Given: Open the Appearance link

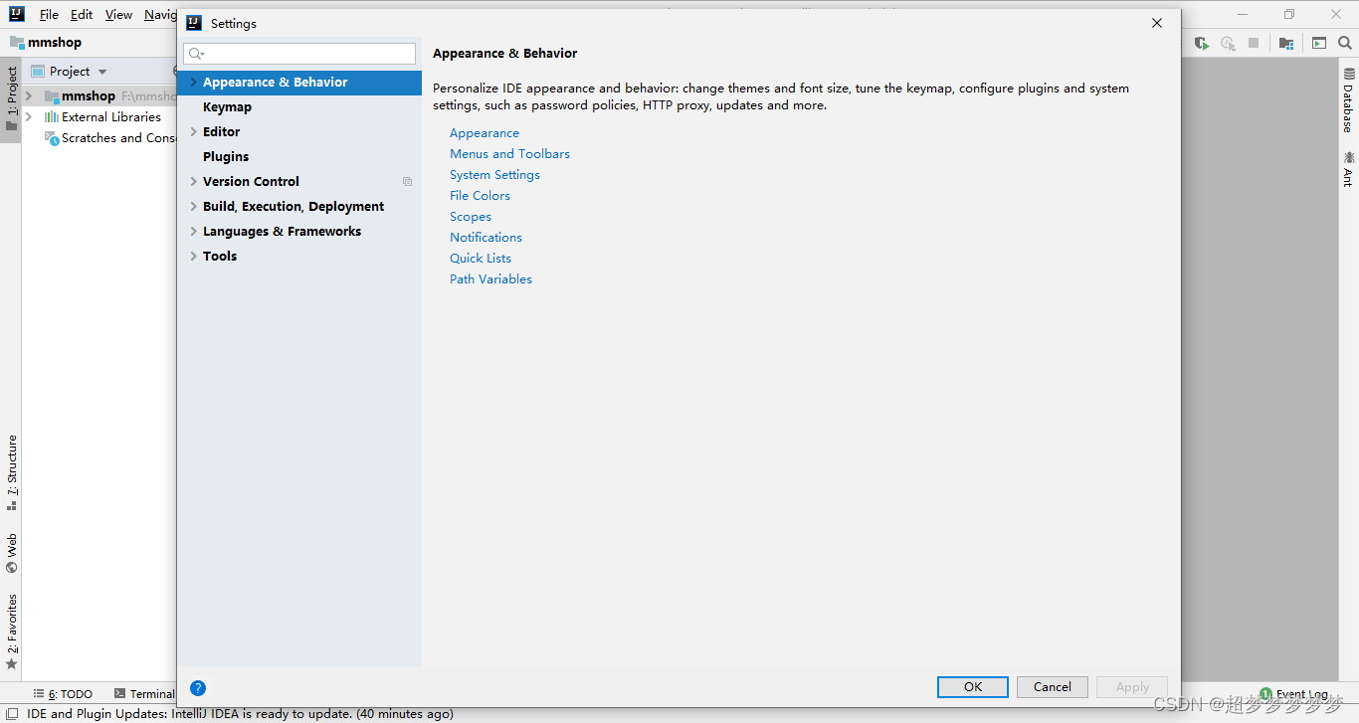Looking at the screenshot, I should [485, 132].
